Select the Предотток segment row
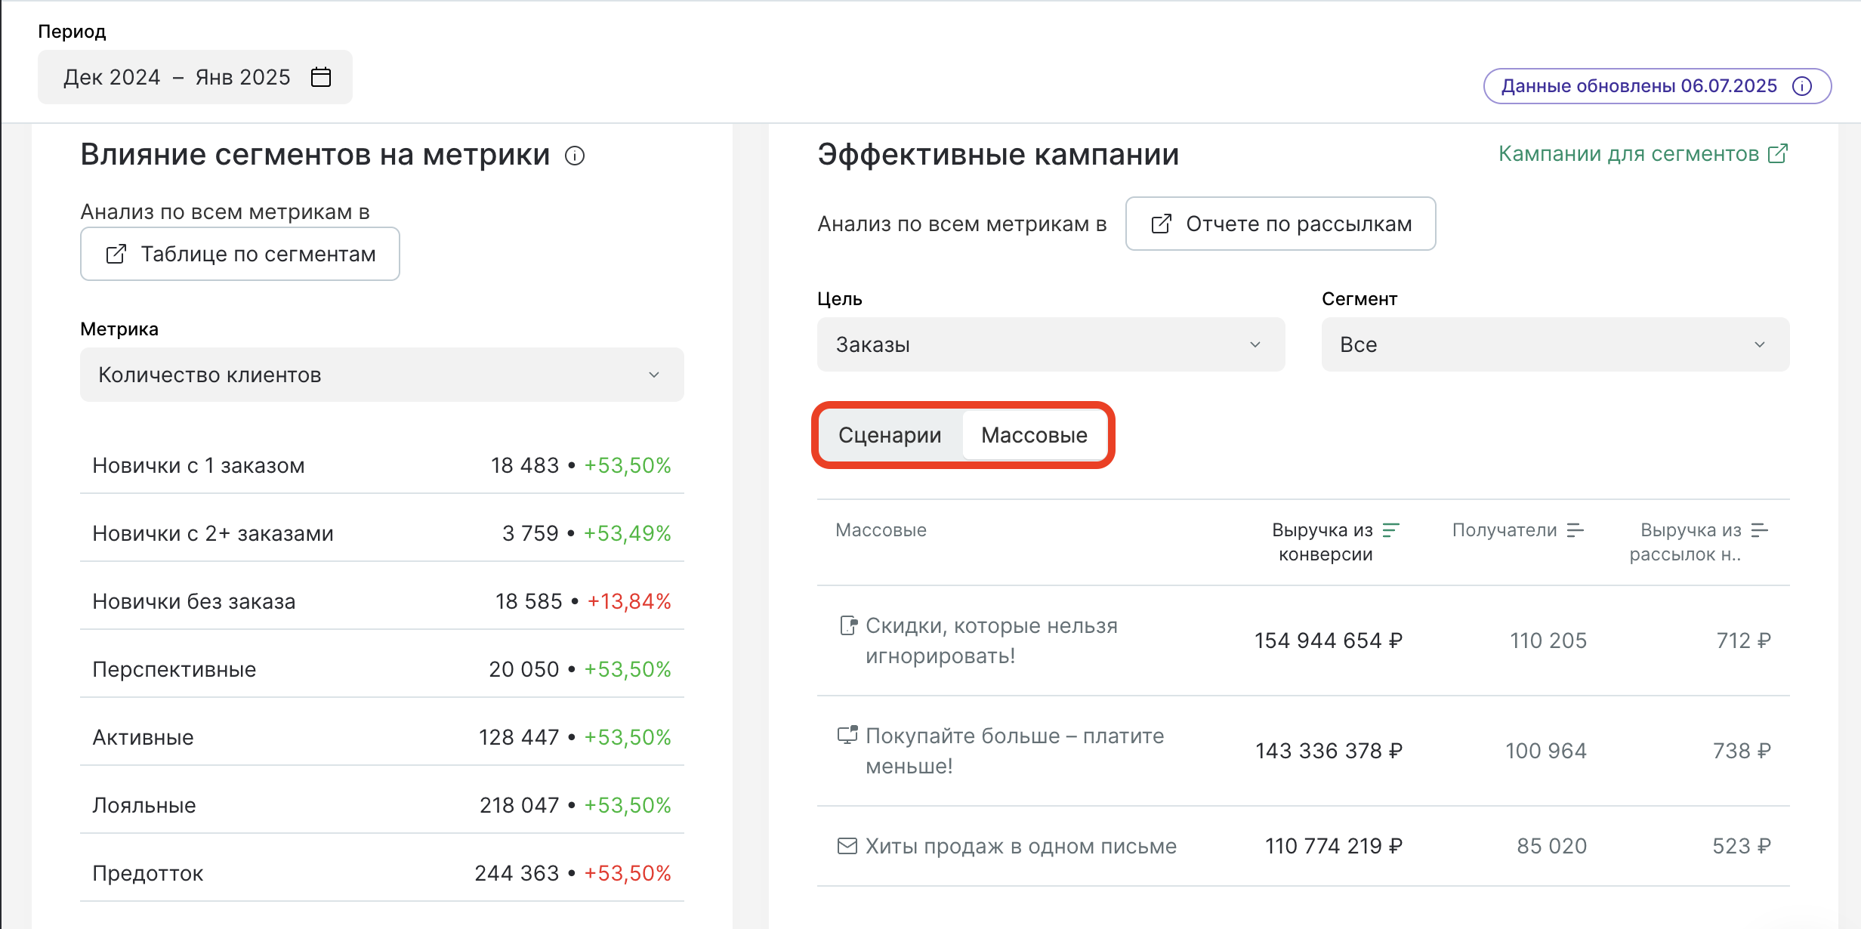1861x929 pixels. pyautogui.click(x=382, y=873)
